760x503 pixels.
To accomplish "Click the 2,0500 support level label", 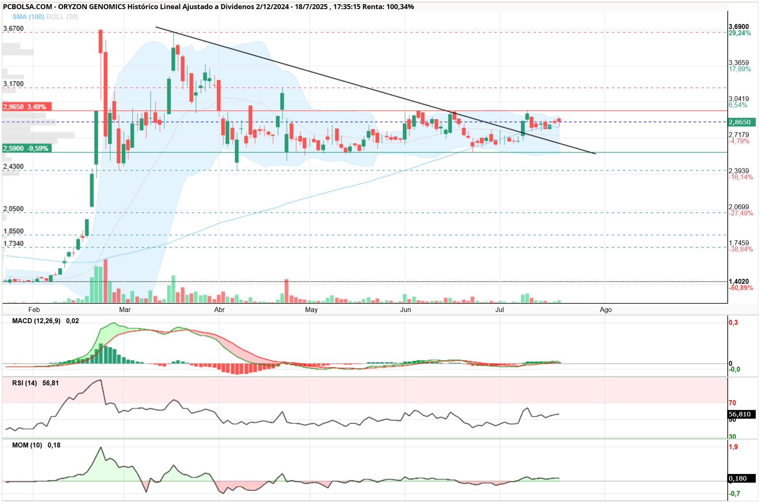I will click(x=13, y=209).
